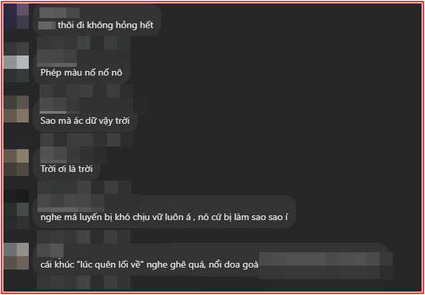Open blurred commenter name above "cái khúc" comment
The height and width of the screenshot is (295, 425).
pos(50,250)
